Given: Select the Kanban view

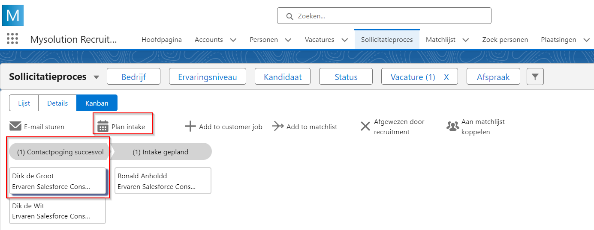Looking at the screenshot, I should coord(97,103).
